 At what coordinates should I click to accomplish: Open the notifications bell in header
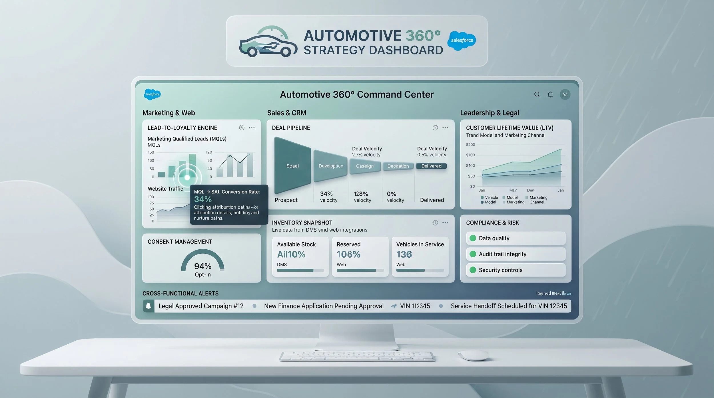550,94
